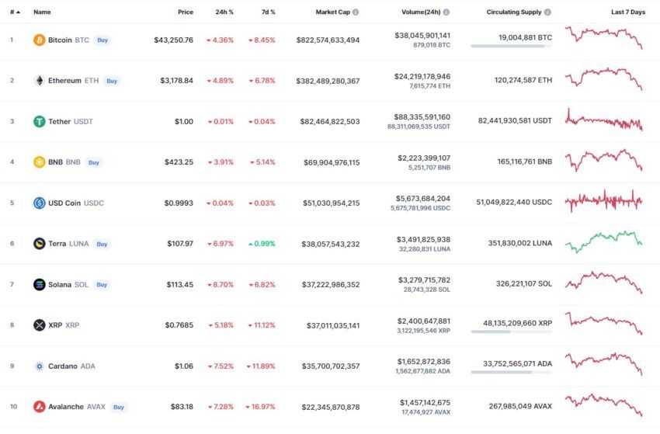The image size is (660, 434).
Task: Click Buy button next to Bitcoin
Action: 102,40
